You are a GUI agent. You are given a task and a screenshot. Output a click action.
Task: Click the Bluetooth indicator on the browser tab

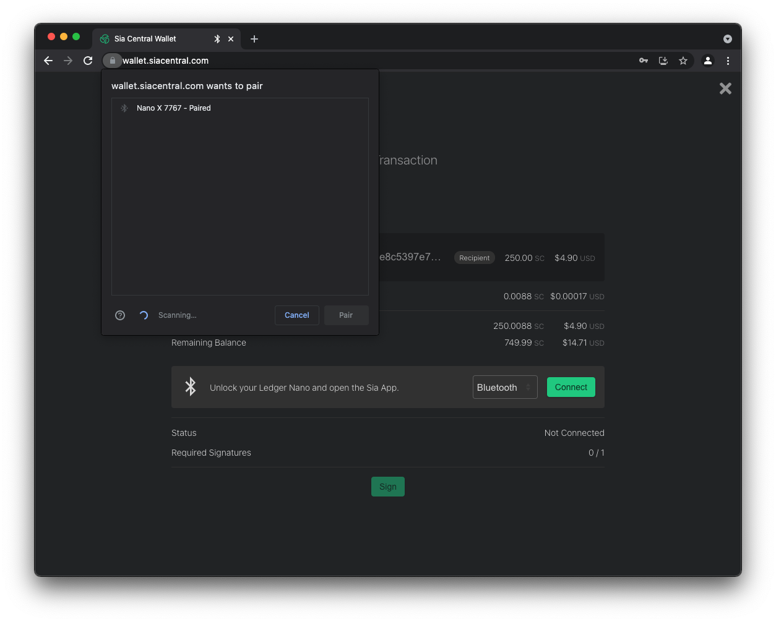(217, 39)
